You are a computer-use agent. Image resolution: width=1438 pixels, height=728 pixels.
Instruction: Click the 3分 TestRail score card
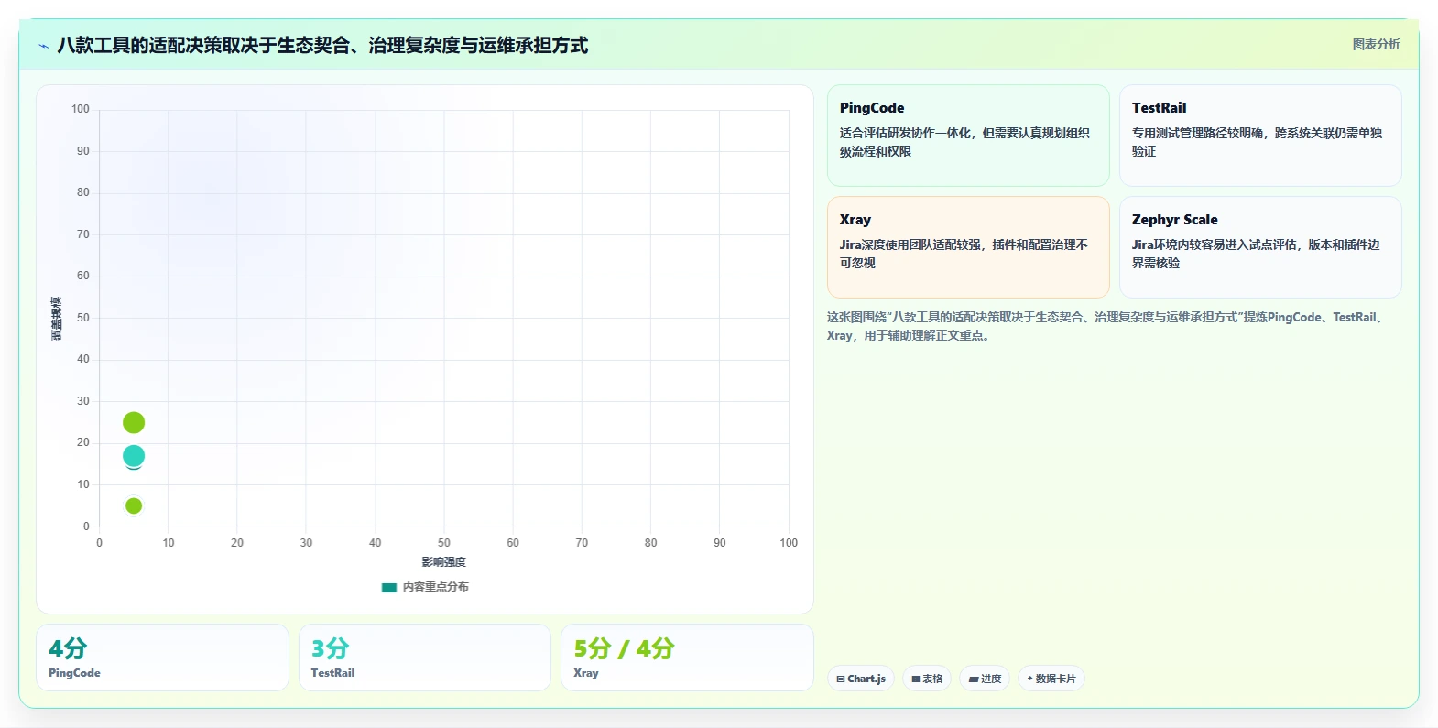(x=425, y=657)
